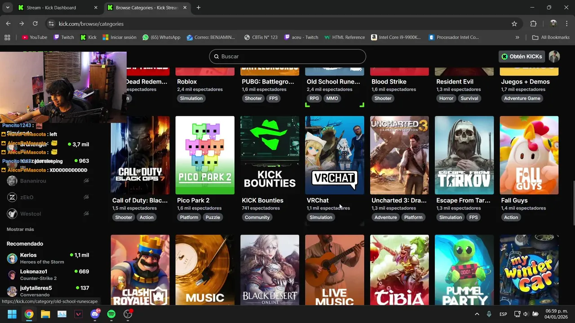This screenshot has width=575, height=323.
Task: Click the Buscar search field
Action: [x=287, y=57]
